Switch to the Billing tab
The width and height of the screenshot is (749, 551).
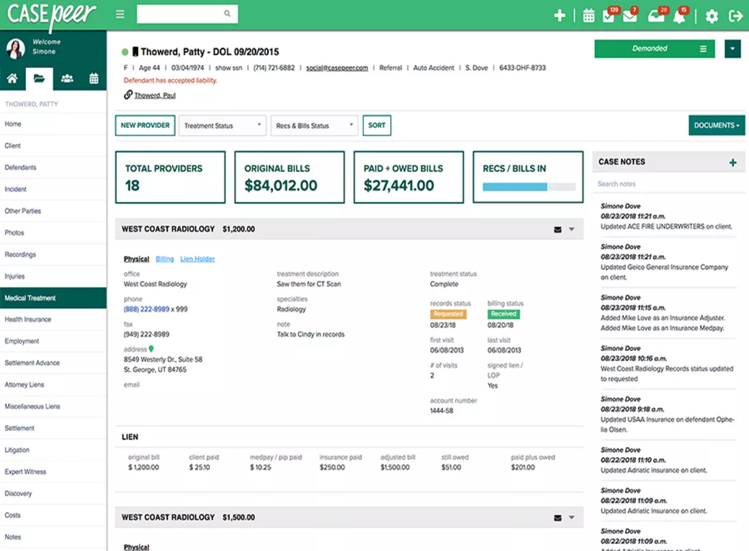coord(165,259)
